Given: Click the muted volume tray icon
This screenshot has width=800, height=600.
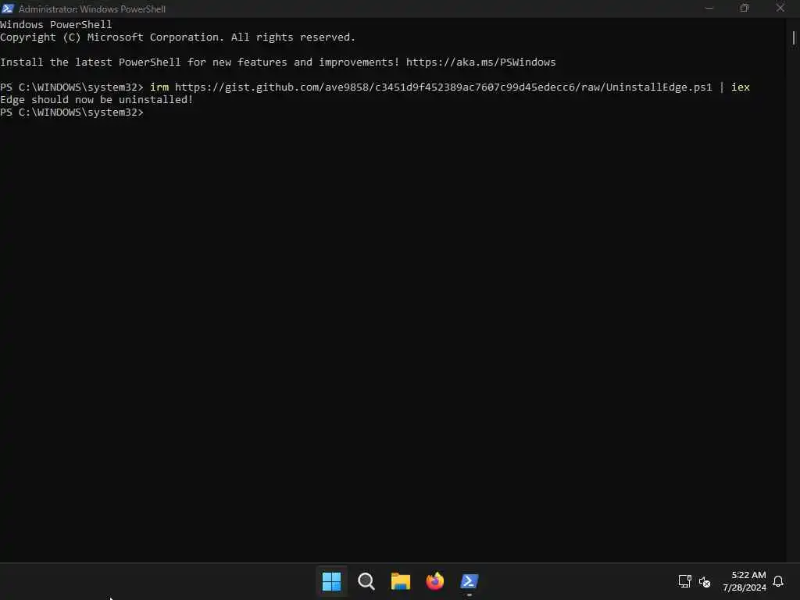Looking at the screenshot, I should pos(705,581).
